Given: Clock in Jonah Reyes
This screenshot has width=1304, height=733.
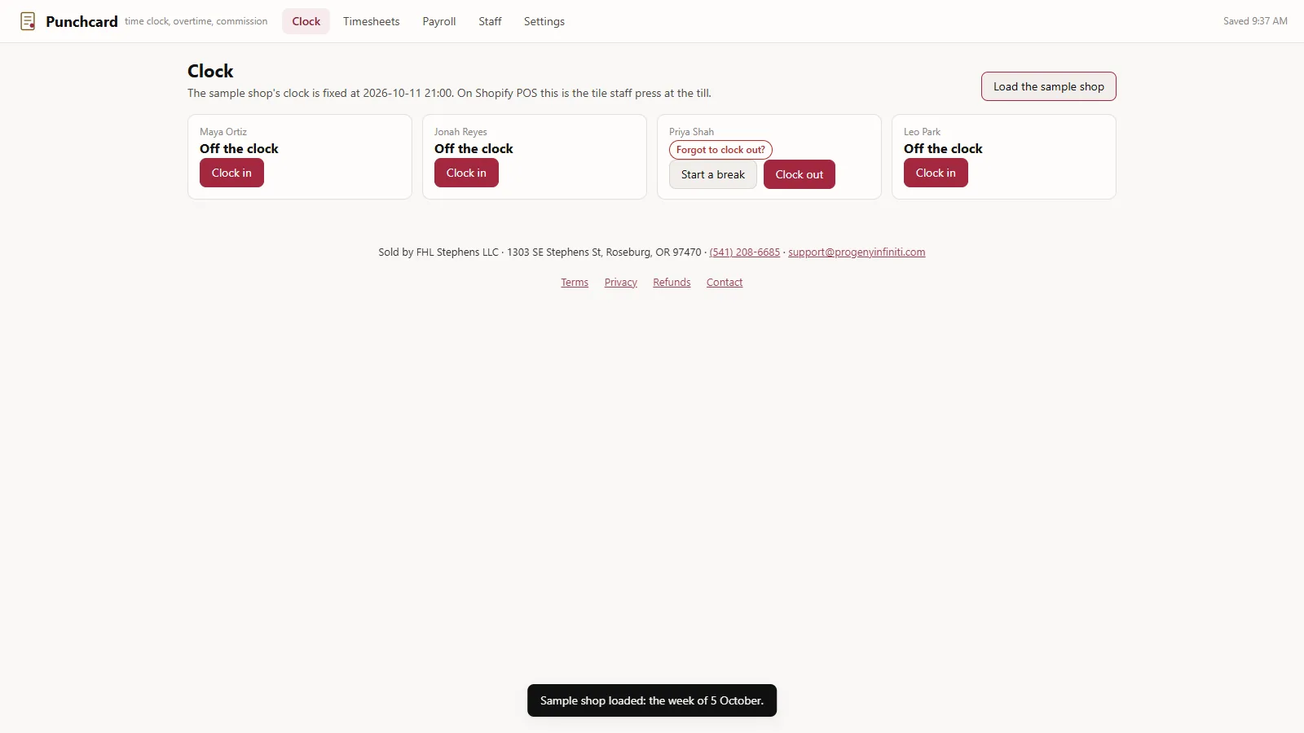Looking at the screenshot, I should coord(466,173).
